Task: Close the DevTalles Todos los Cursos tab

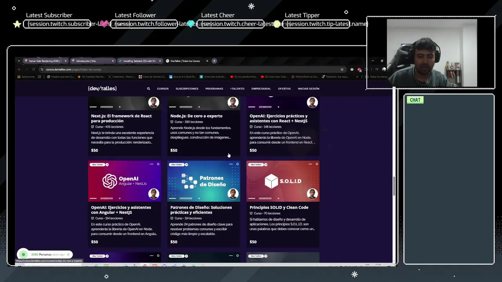Action: click(207, 61)
